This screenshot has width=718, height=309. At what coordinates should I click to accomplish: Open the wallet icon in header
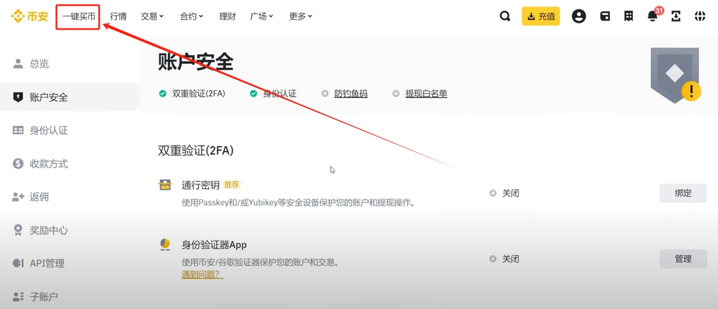(x=605, y=17)
